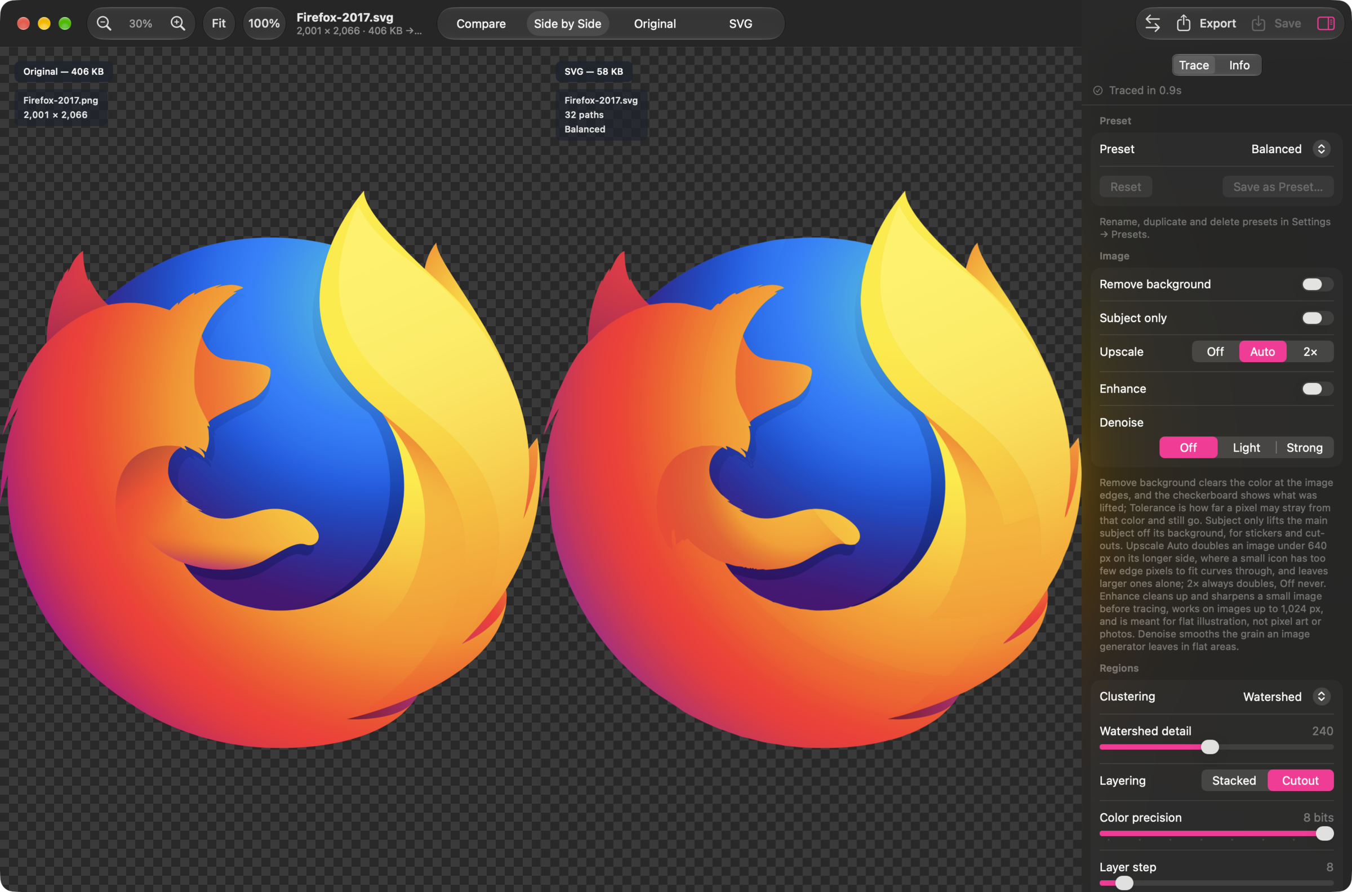The width and height of the screenshot is (1352, 892).
Task: Adjust the Color precision slider handle
Action: coord(1324,833)
